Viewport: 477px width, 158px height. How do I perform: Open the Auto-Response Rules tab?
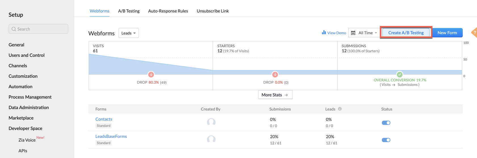(168, 11)
